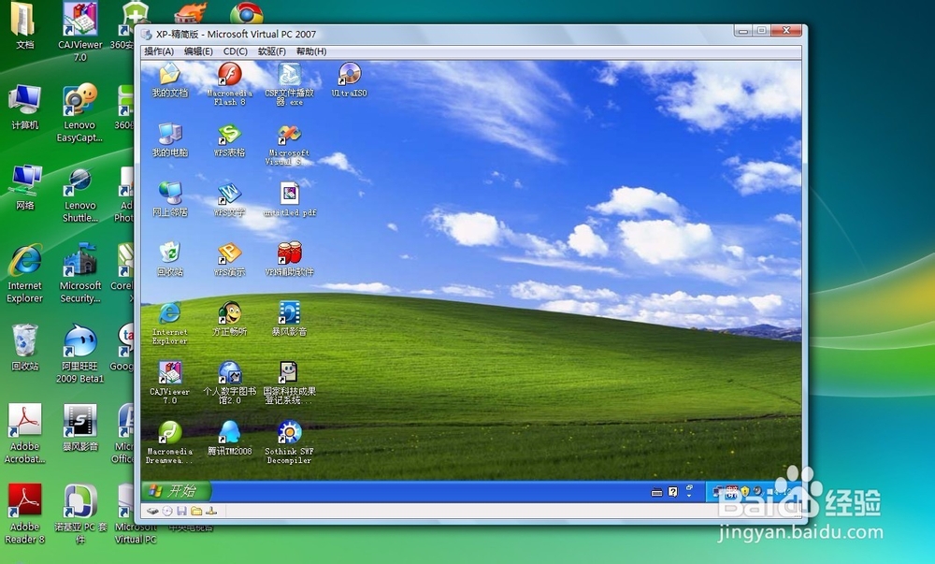This screenshot has width=935, height=564.
Task: Select 我的文档 icon in XP desktop
Action: click(x=170, y=80)
